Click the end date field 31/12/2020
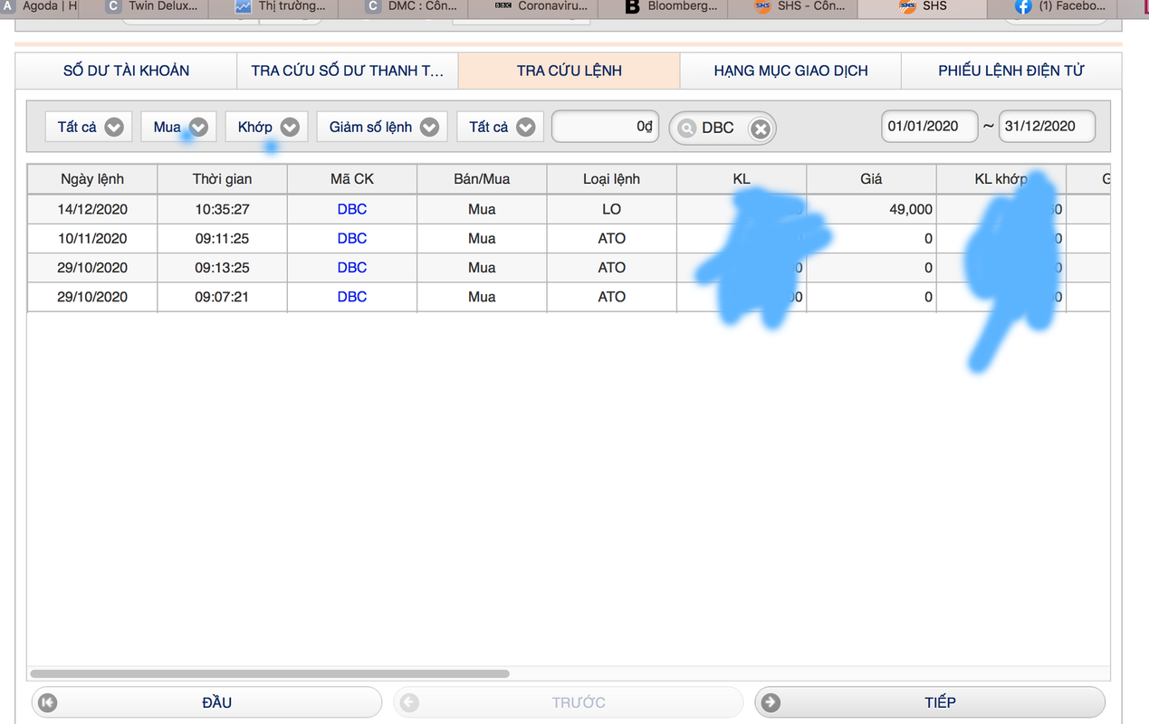The height and width of the screenshot is (724, 1149). pos(1047,127)
